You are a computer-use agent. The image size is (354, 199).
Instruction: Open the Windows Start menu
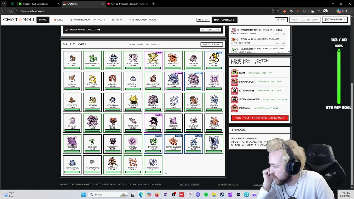click(x=83, y=195)
